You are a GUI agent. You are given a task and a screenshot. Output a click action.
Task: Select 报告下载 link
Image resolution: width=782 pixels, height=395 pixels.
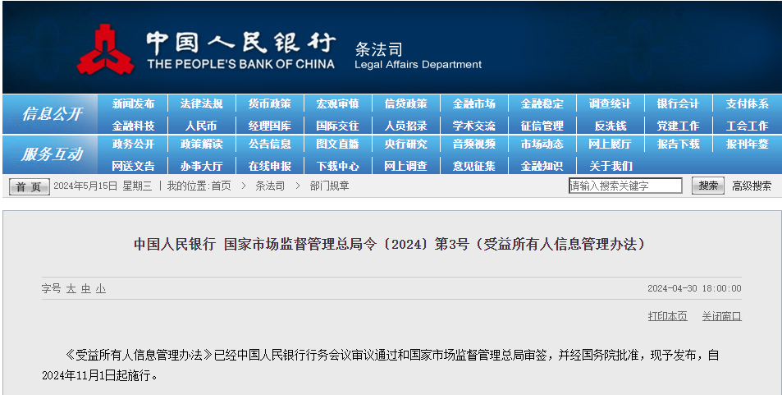679,145
